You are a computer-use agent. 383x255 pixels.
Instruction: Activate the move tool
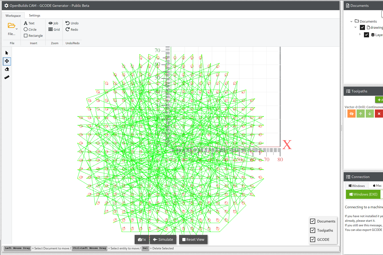[7, 61]
